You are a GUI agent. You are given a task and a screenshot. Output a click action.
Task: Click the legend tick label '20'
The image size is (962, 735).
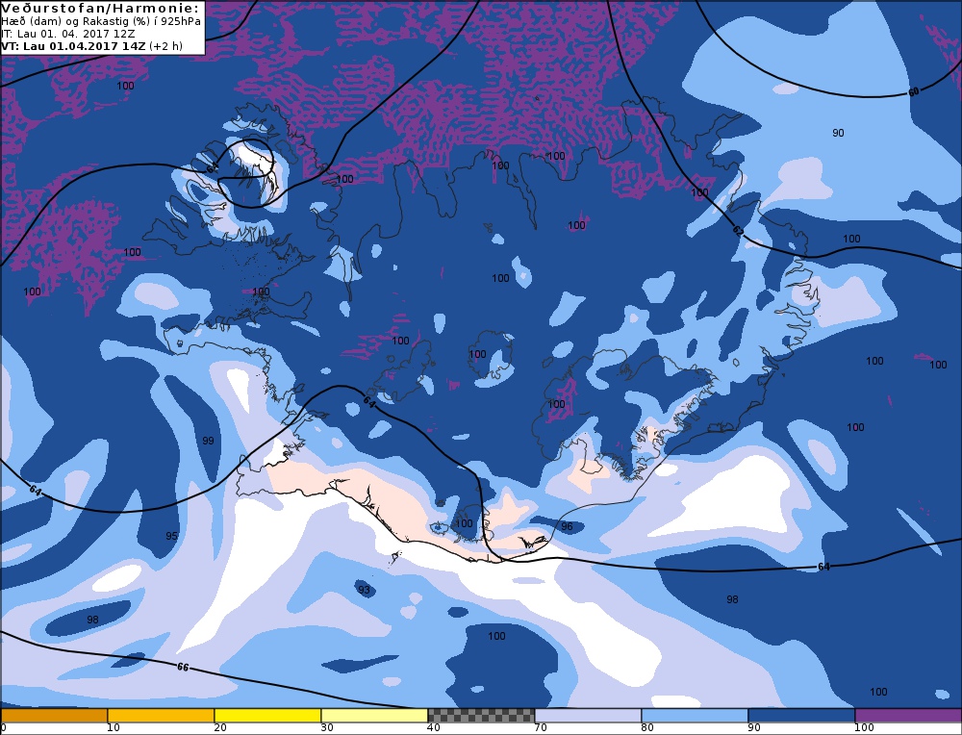(220, 727)
